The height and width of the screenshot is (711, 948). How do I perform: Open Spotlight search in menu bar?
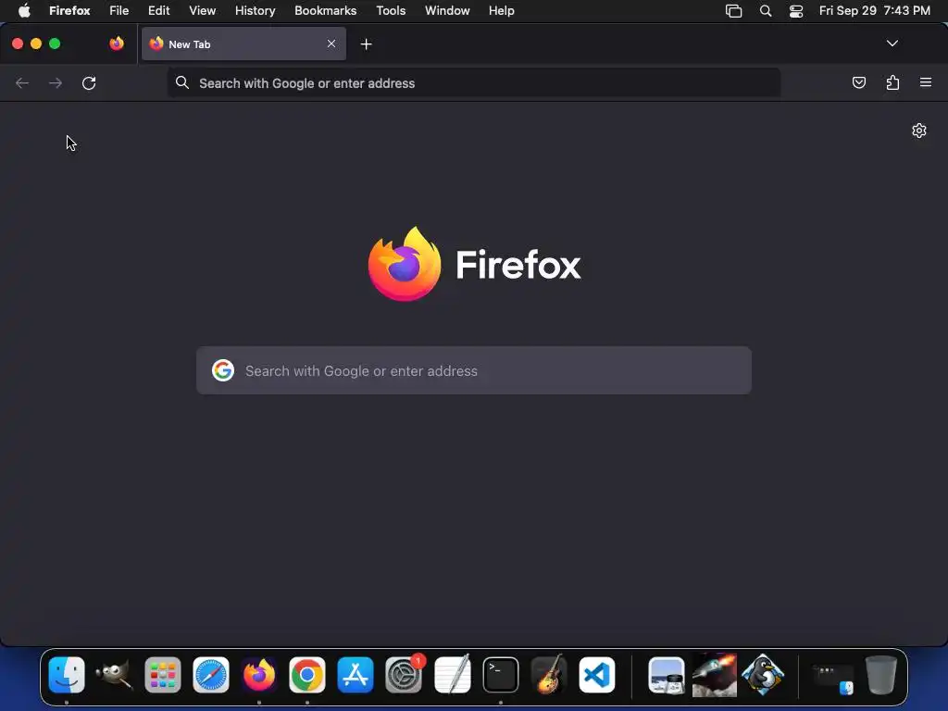click(766, 11)
